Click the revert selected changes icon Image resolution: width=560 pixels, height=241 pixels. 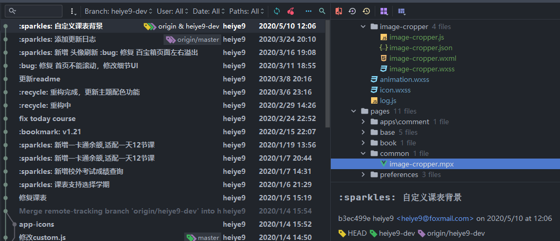pyautogui.click(x=353, y=11)
